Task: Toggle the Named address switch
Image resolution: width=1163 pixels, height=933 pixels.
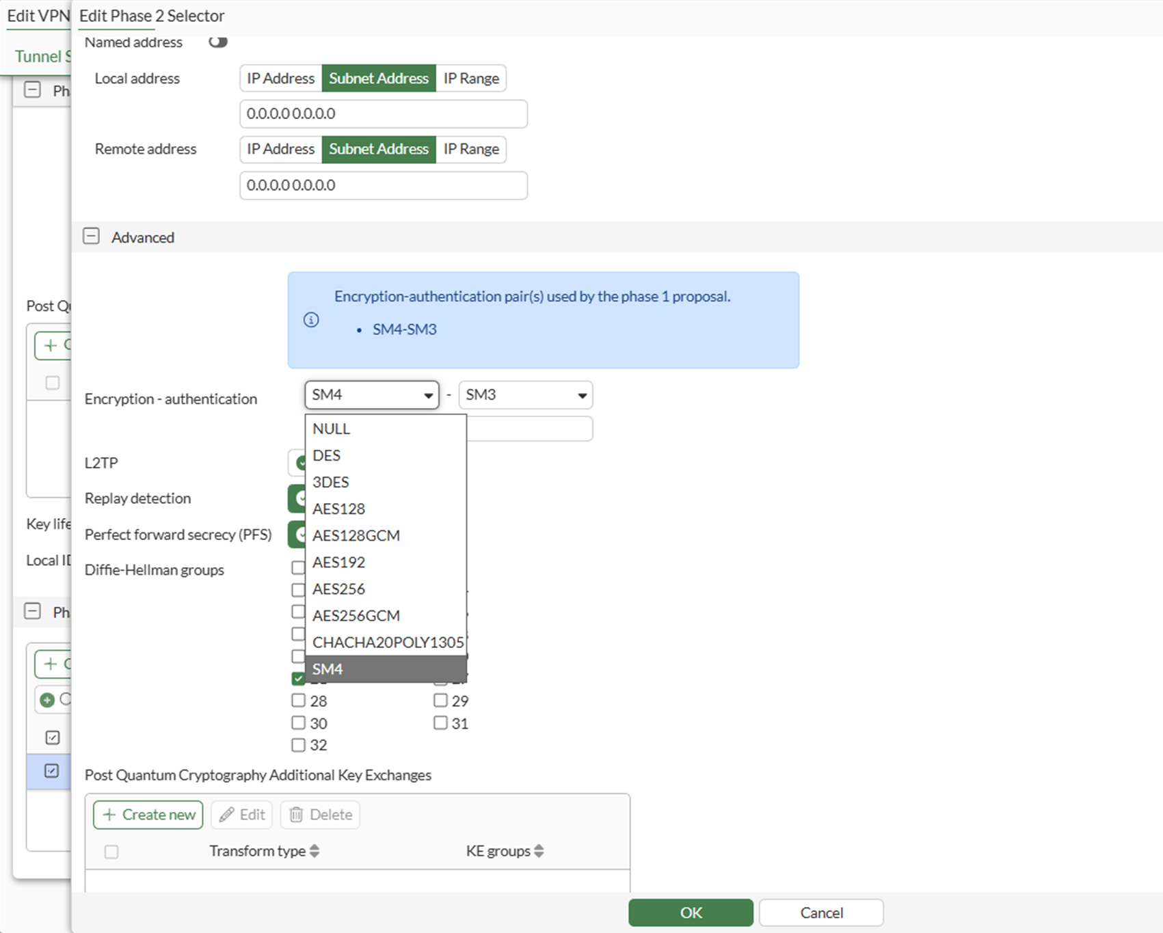Action: pos(218,42)
